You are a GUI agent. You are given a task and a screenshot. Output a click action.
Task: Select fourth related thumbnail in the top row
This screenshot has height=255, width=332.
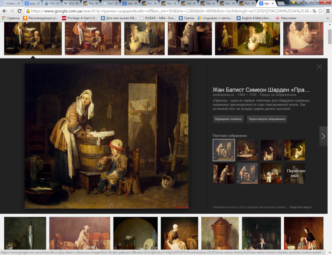click(x=295, y=150)
